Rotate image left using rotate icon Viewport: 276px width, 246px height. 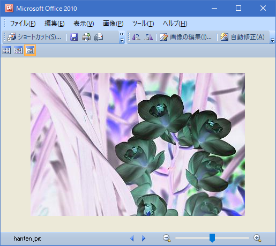[136, 37]
